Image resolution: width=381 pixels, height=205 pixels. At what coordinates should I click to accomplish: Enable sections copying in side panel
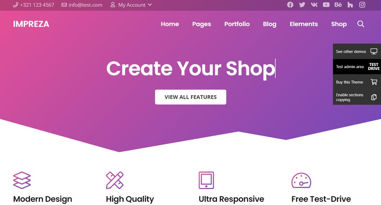[357, 97]
